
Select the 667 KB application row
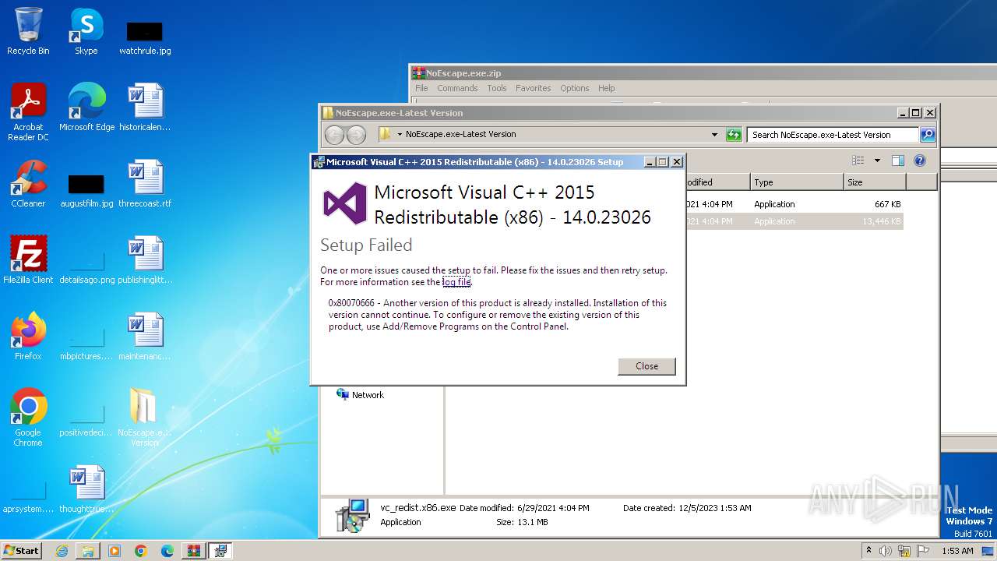click(x=794, y=204)
